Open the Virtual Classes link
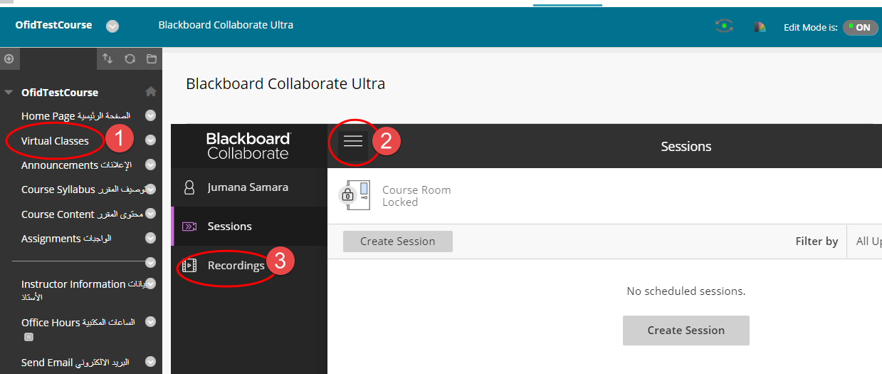 point(55,140)
